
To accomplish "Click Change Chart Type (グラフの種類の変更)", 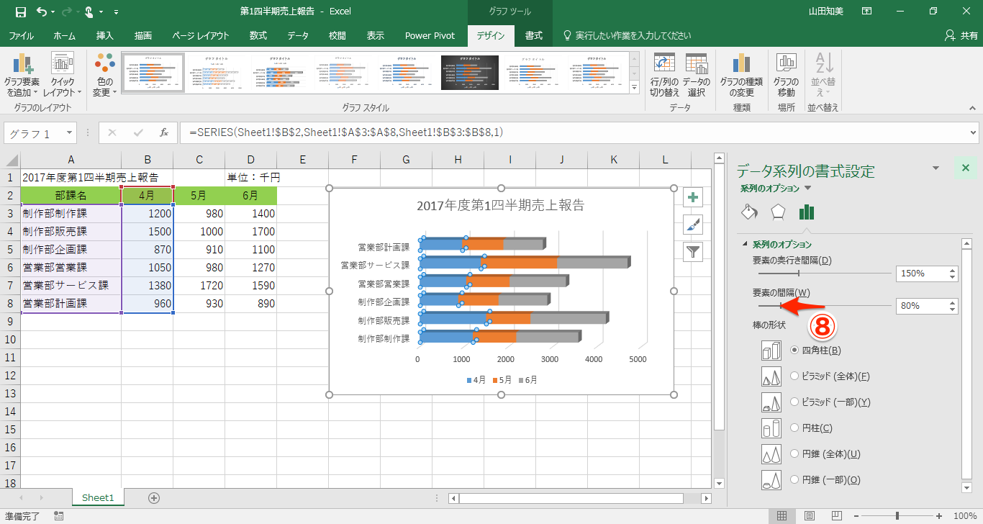I will tap(741, 75).
